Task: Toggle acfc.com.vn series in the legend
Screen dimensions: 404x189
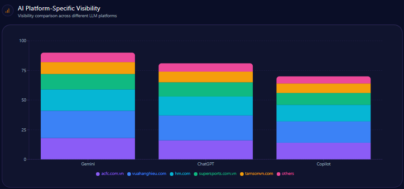Action: 110,174
